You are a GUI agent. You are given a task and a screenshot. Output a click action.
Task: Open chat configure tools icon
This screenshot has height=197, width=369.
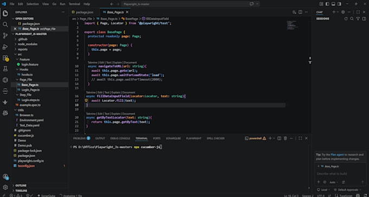[x=343, y=182]
